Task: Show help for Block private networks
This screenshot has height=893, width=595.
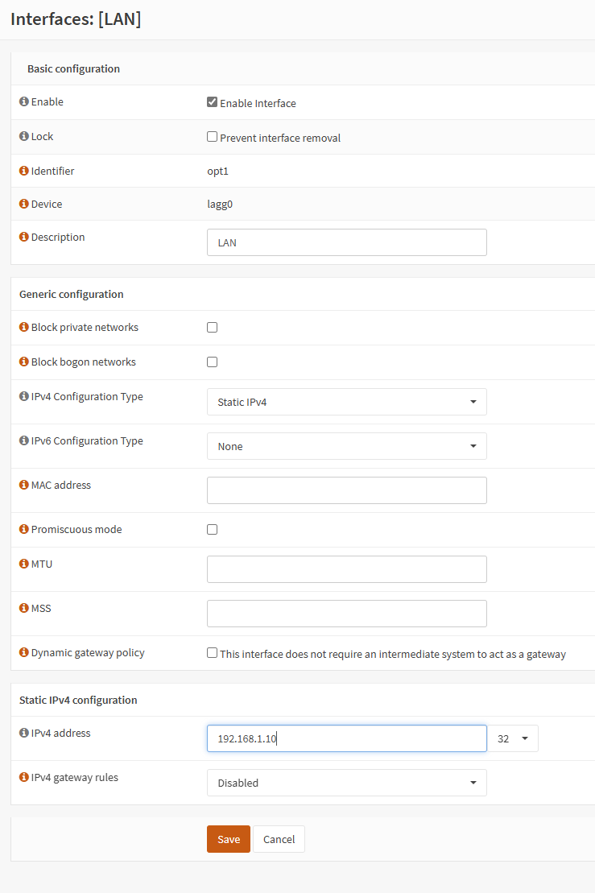Action: pyautogui.click(x=24, y=328)
